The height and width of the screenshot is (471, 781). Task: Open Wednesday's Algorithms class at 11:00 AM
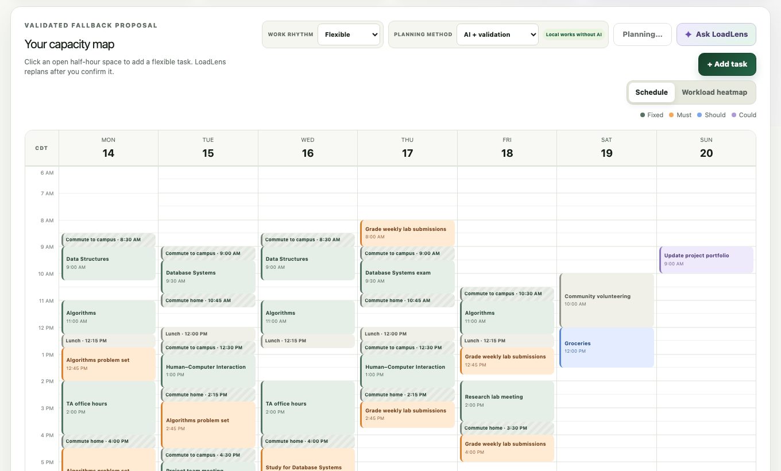308,317
